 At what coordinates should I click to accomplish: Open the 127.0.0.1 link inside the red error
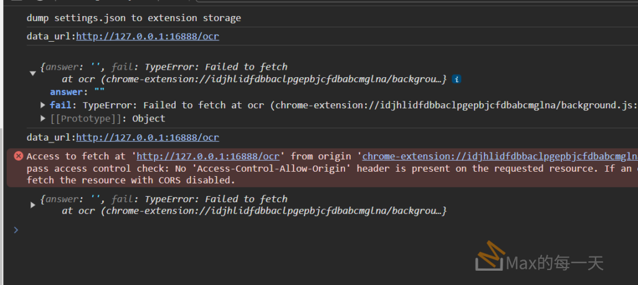pyautogui.click(x=208, y=156)
